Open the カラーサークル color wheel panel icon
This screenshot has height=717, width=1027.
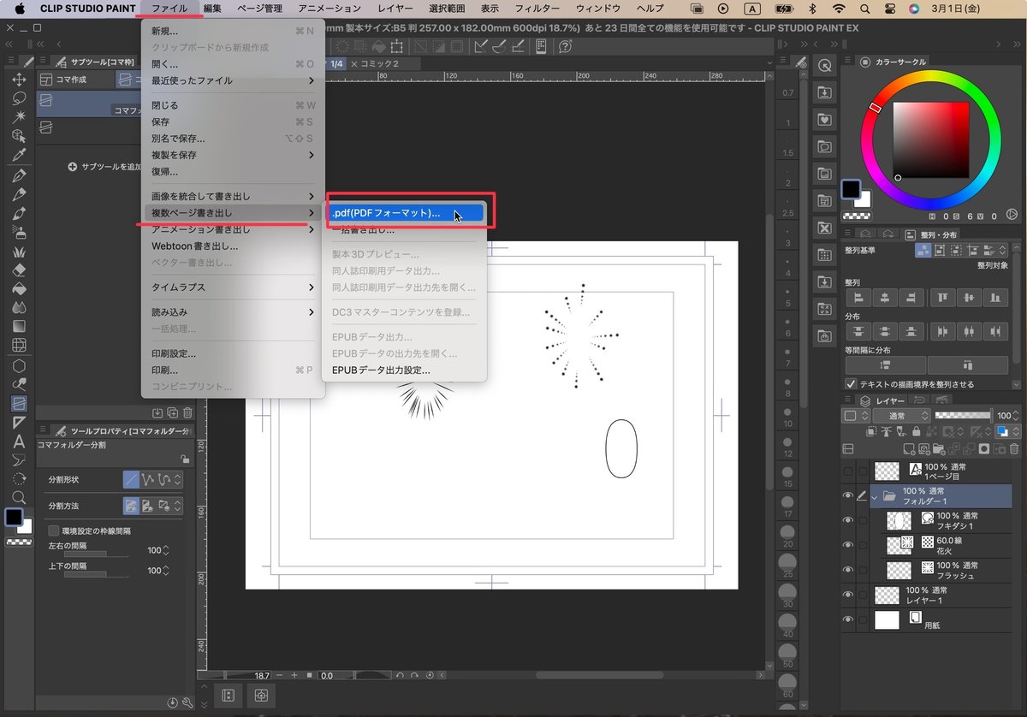[866, 62]
